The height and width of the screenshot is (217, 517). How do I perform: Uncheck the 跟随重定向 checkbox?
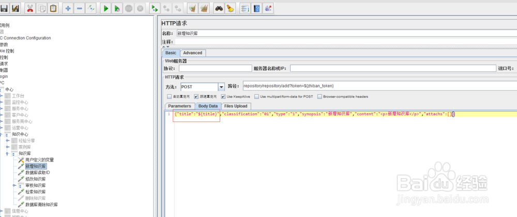point(196,97)
